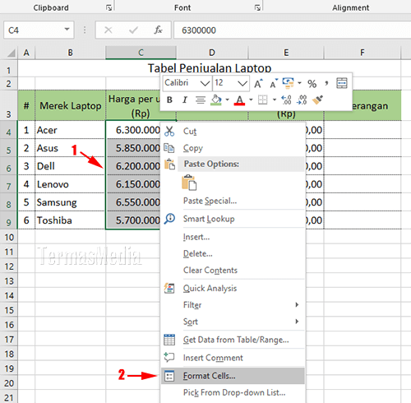This screenshot has height=403, width=411.
Task: Click the Insert Comment bubble icon
Action: coord(169,357)
